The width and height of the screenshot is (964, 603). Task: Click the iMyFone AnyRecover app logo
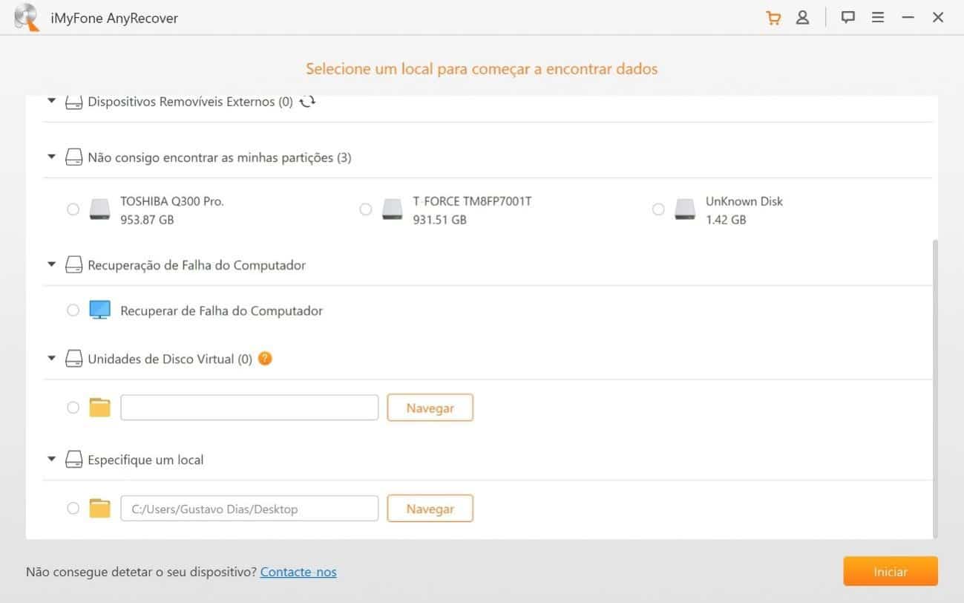27,18
